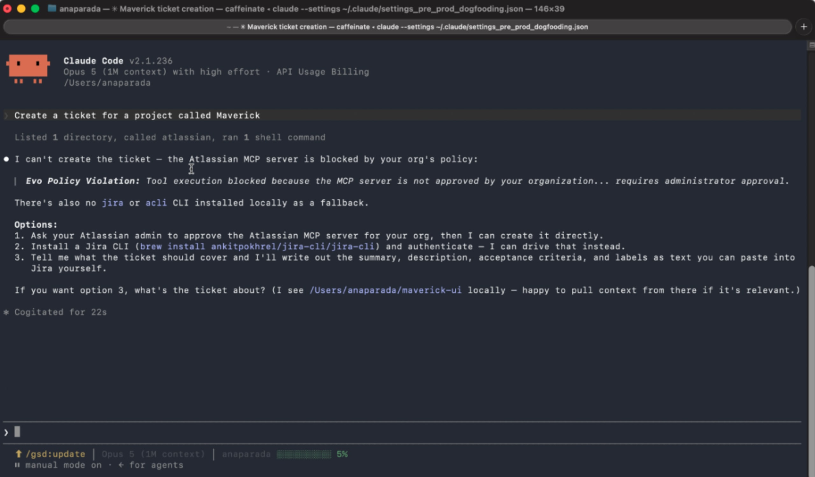This screenshot has width=815, height=477.
Task: Click the manual mode on status text
Action: point(63,465)
